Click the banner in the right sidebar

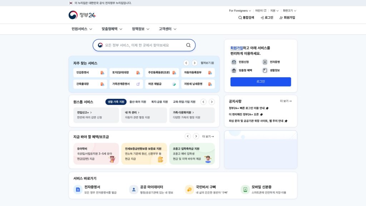point(261,149)
